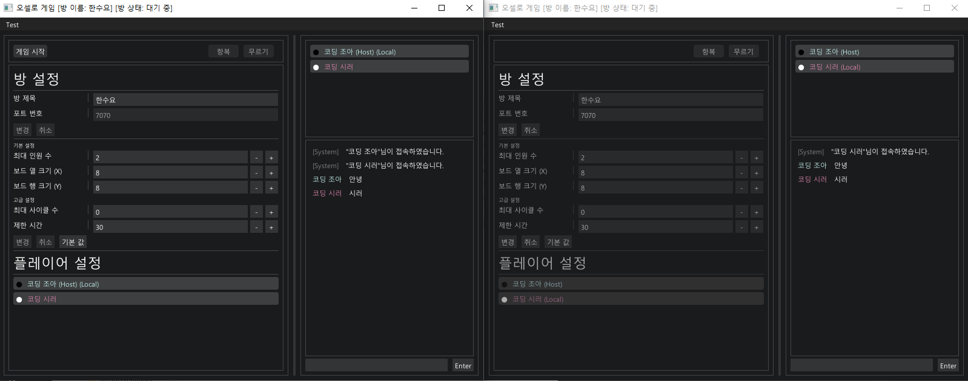Increase 최대 인원 수 with plus, right window
Viewport: 968px width, 381px height.
pyautogui.click(x=757, y=157)
